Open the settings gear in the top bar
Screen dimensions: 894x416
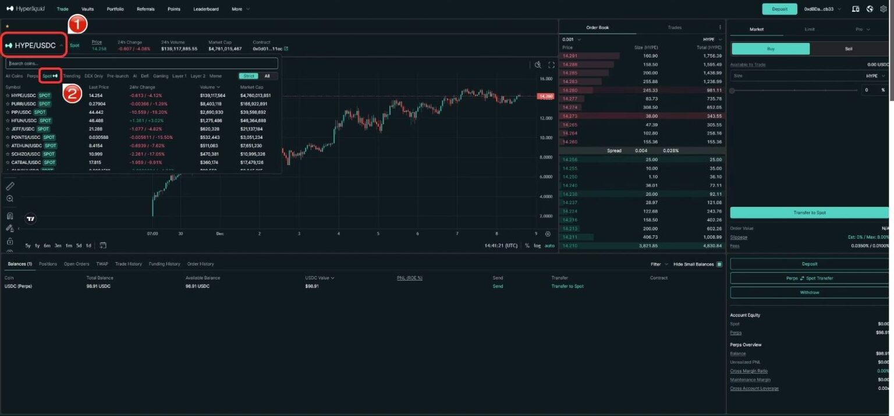884,9
